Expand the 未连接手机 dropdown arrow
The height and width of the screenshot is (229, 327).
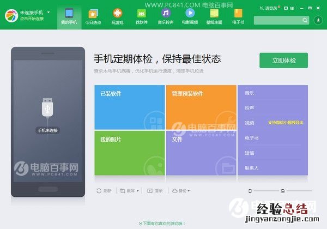(x=49, y=13)
